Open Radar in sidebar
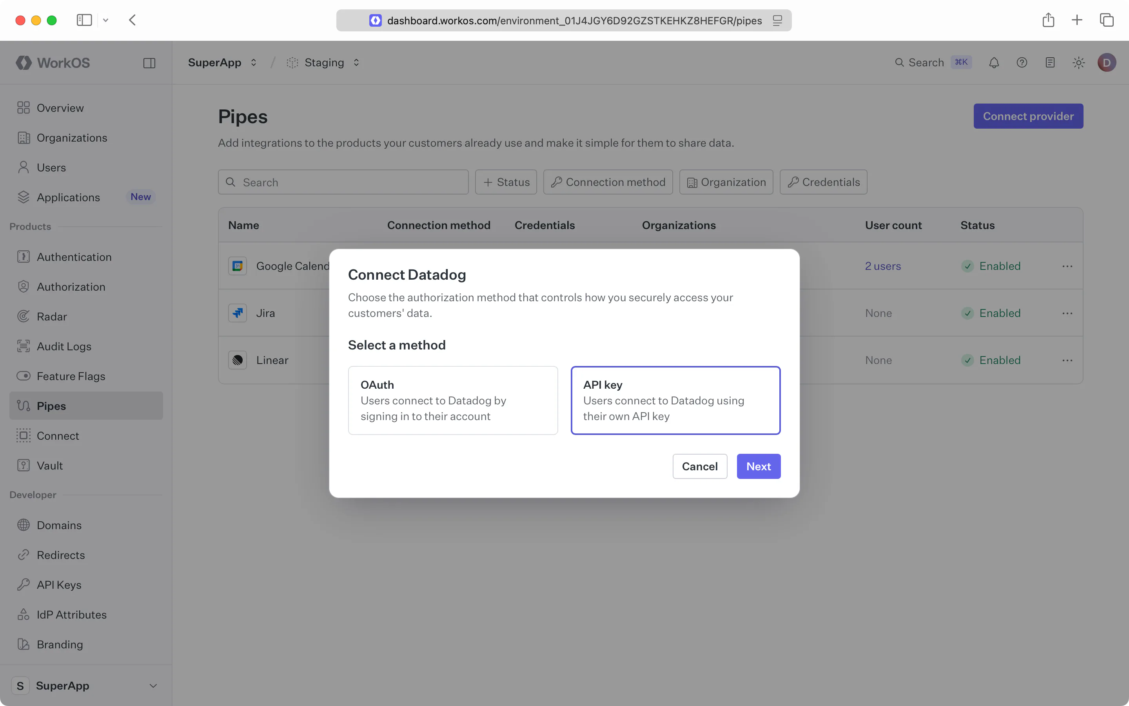 click(86, 317)
